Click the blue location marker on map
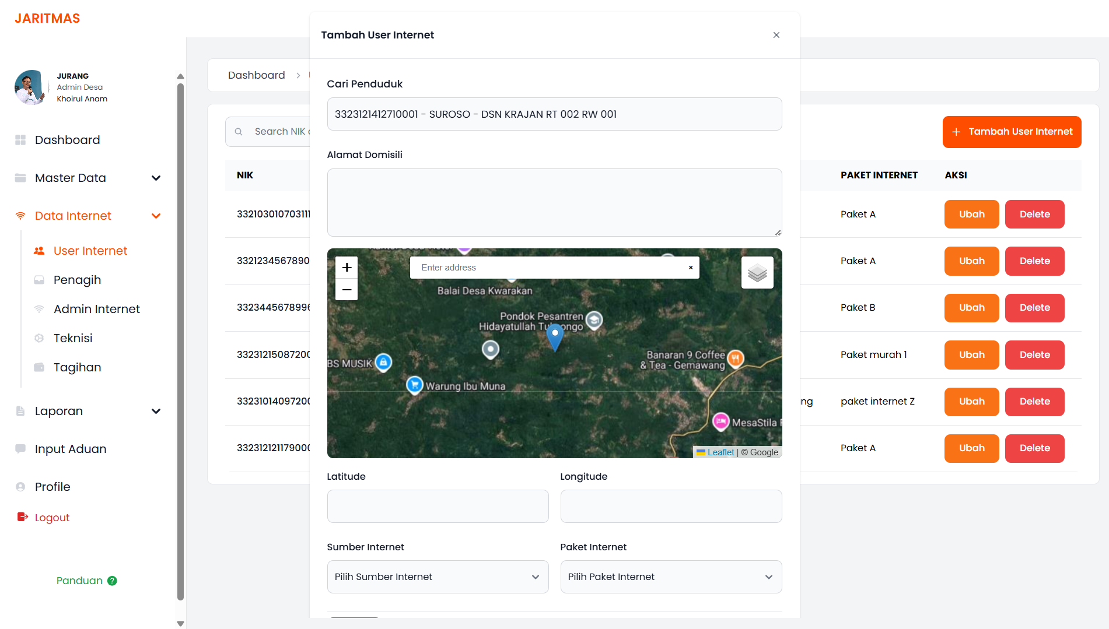 click(x=555, y=336)
